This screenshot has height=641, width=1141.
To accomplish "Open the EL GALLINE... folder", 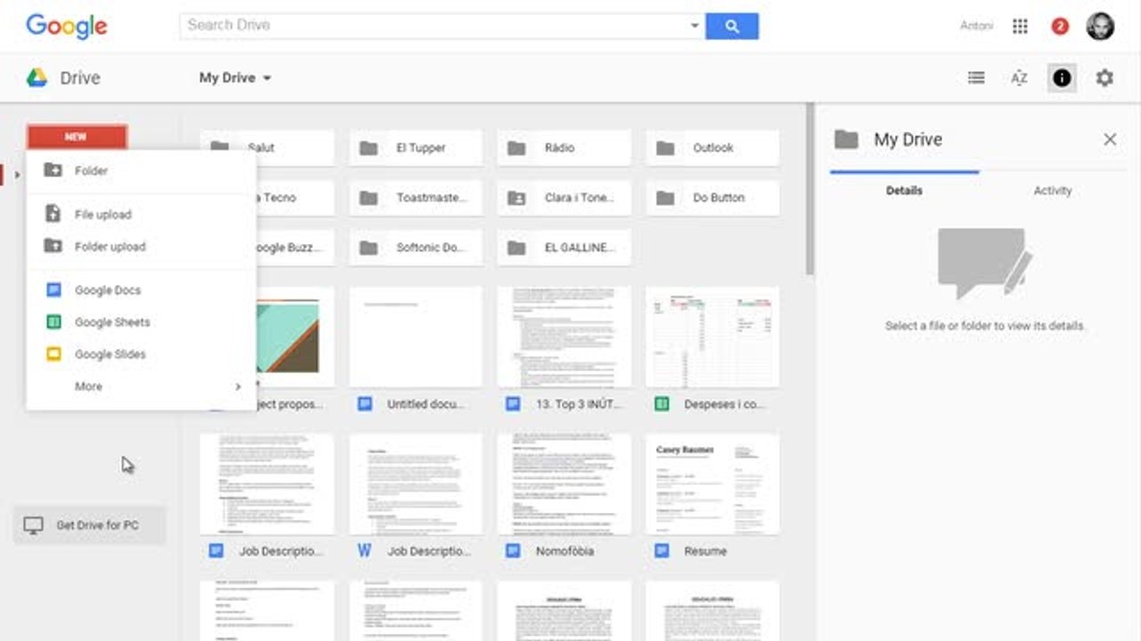I will pyautogui.click(x=564, y=247).
